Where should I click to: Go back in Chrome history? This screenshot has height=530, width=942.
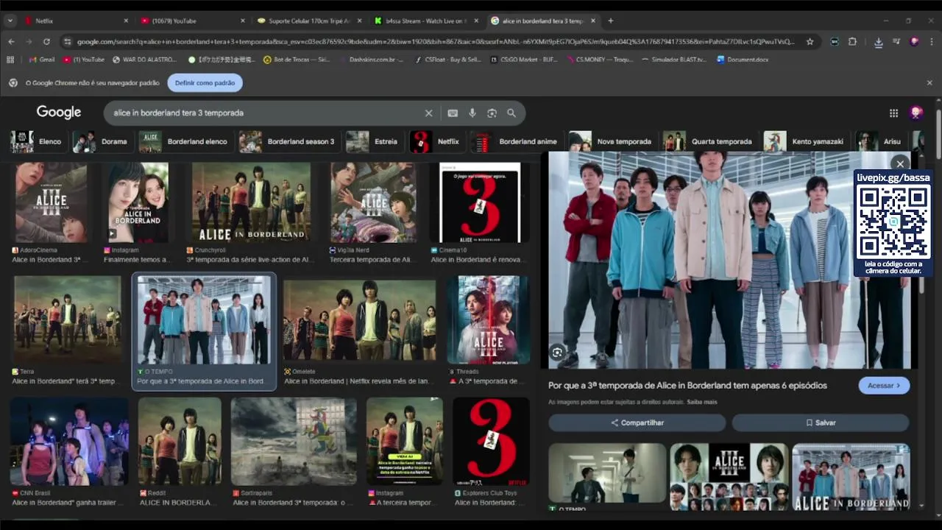(x=11, y=42)
